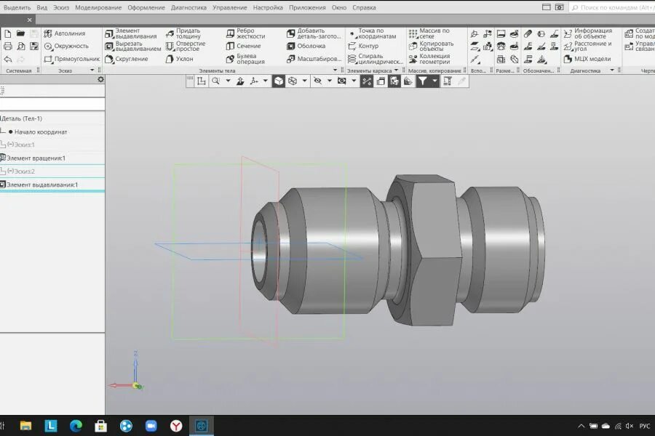Choose Вырезать выдавливанием cut command
Viewport: 655px width, 436px height.
click(133, 47)
